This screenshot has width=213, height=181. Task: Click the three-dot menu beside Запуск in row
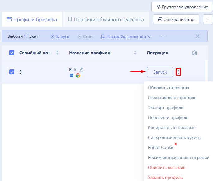click(178, 72)
